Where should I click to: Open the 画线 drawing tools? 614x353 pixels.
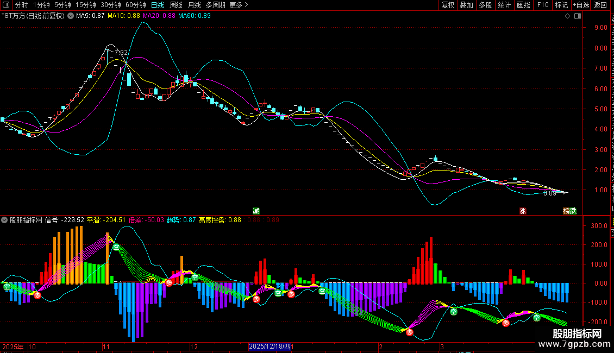(x=523, y=5)
